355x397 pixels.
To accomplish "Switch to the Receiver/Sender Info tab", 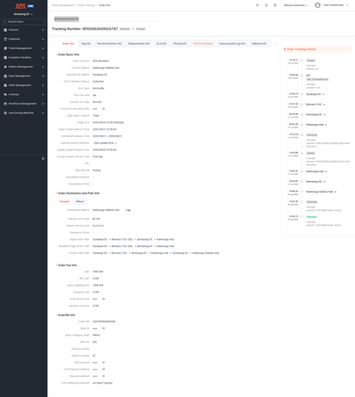I will point(110,44).
